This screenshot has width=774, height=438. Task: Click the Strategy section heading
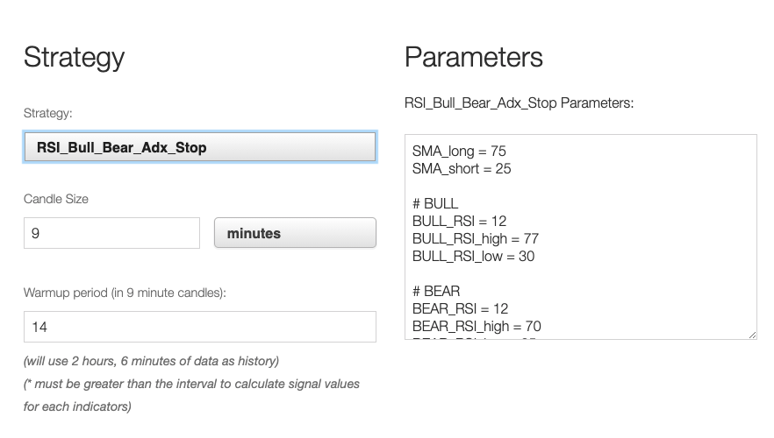[x=74, y=57]
